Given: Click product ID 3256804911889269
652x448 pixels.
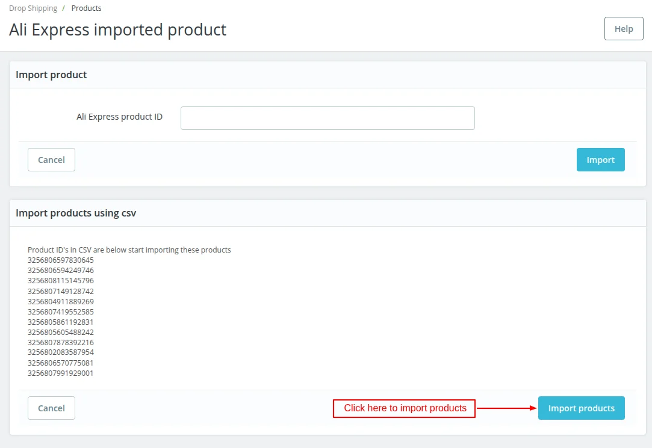Looking at the screenshot, I should tap(61, 301).
